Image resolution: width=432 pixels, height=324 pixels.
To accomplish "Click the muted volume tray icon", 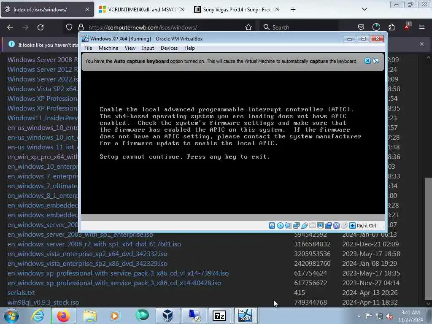I will coord(389,316).
